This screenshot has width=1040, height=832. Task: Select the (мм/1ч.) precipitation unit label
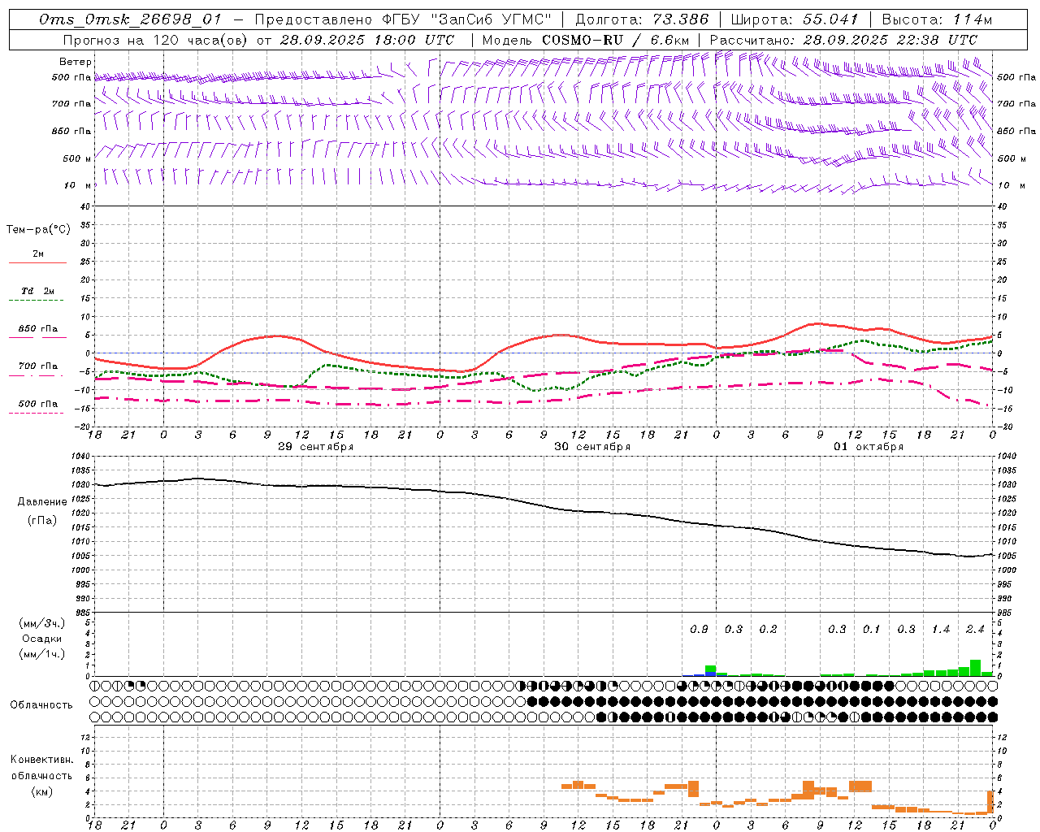coord(42,653)
